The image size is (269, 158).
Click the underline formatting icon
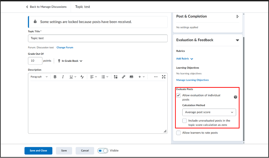(x=71, y=77)
